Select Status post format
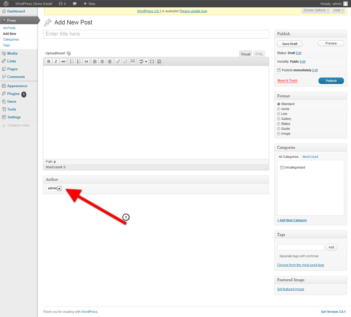351x317 pixels. [279, 124]
